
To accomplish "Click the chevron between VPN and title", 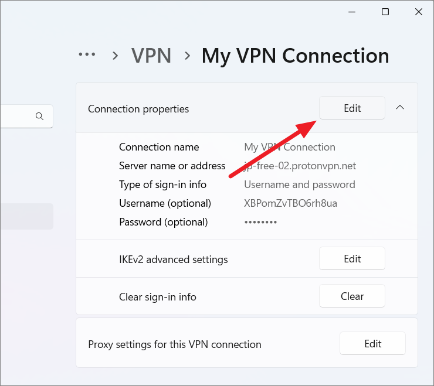I will [x=188, y=56].
